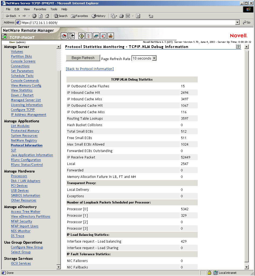Open the File menu
255x276 pixels.
pyautogui.click(x=8, y=9)
